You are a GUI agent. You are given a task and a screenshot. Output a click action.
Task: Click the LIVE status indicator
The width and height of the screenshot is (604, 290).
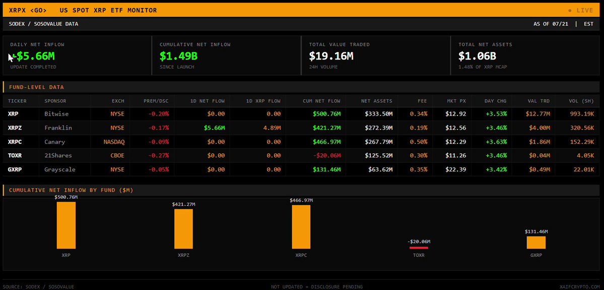pos(581,11)
